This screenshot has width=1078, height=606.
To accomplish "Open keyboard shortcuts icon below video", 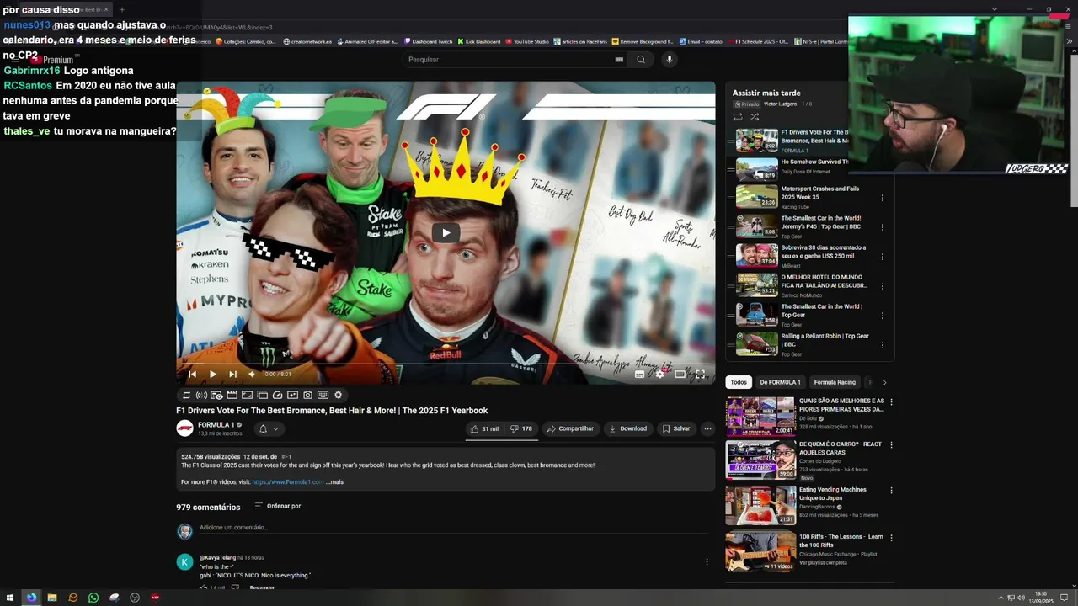I will click(x=323, y=395).
